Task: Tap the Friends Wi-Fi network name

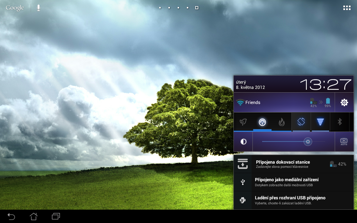Action: pos(253,102)
